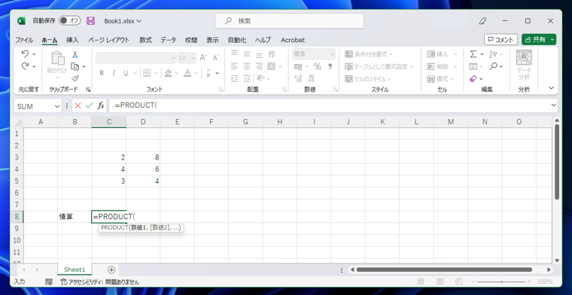Open the Clipboard dialog launcher

(88, 90)
